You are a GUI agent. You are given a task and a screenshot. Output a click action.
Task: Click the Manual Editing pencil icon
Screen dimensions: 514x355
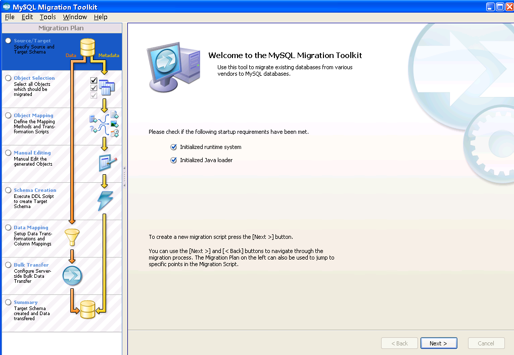coord(108,163)
